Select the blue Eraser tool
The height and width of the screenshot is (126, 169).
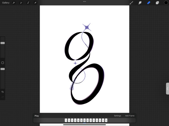149,3
